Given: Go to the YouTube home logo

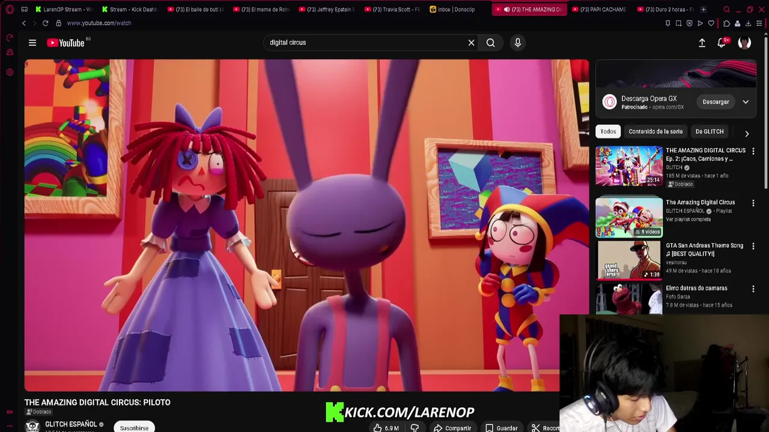Looking at the screenshot, I should [65, 43].
